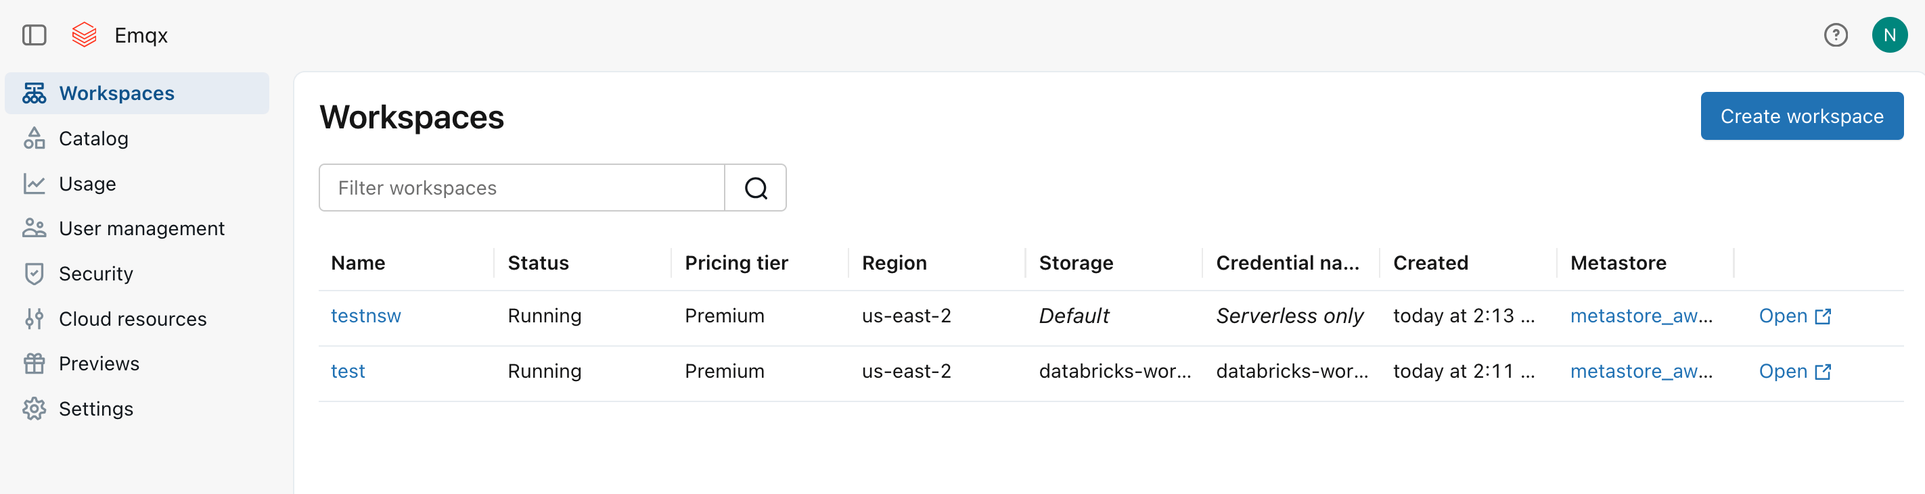Collapse the left sidebar panel
This screenshot has width=1925, height=494.
35,34
